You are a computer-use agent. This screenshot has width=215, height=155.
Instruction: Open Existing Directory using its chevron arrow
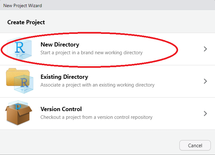click(x=205, y=81)
